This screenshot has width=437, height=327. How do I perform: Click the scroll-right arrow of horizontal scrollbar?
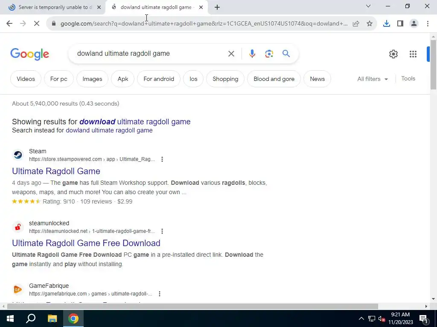pos(426,307)
